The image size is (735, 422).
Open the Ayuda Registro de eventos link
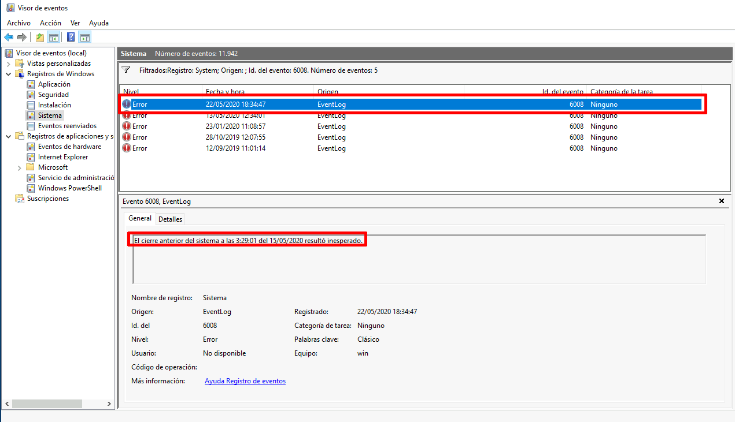(245, 381)
